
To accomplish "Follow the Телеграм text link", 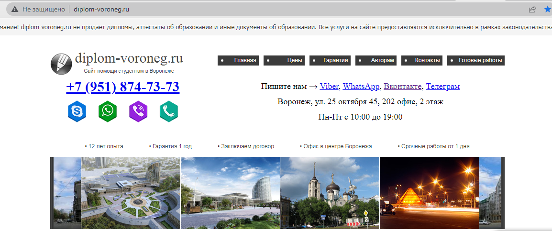I will [443, 86].
